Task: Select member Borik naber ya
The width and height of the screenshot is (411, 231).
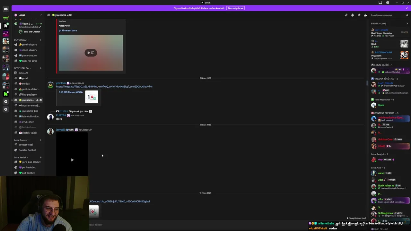Action: coord(390,187)
